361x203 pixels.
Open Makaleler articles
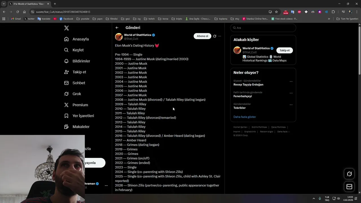(x=77, y=127)
